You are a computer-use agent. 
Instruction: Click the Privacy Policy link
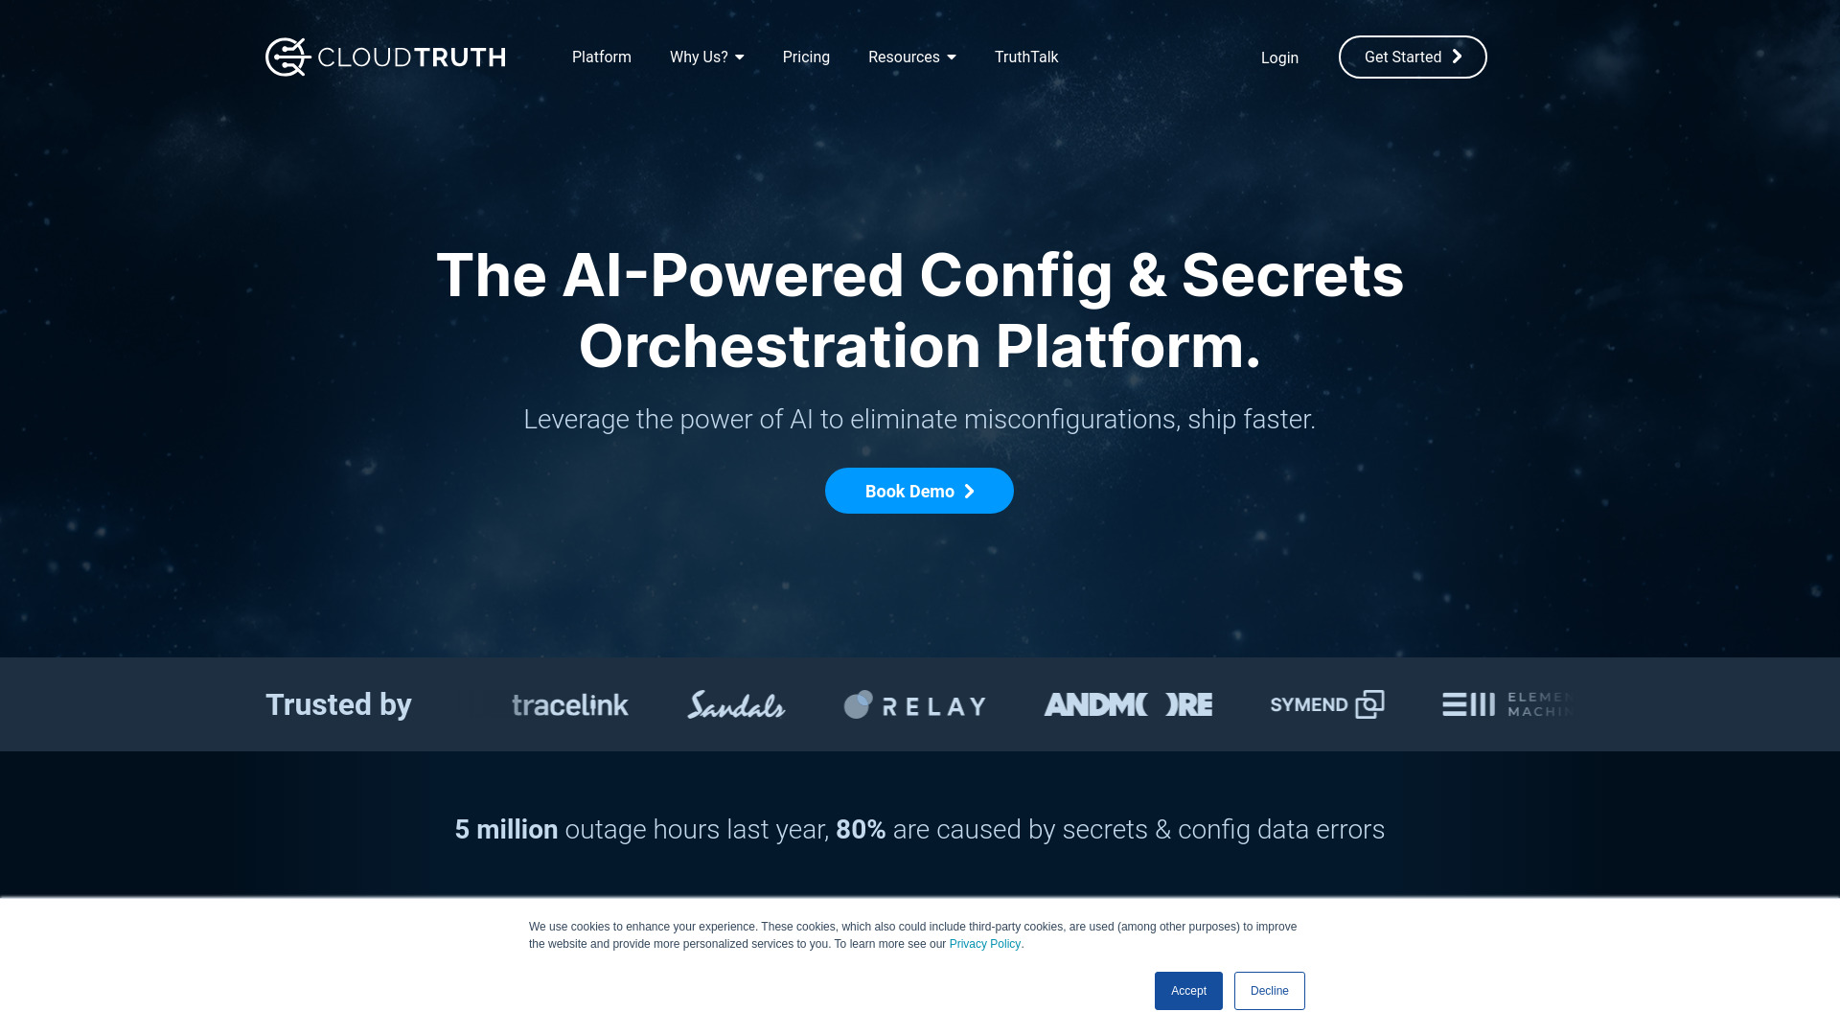point(984,943)
